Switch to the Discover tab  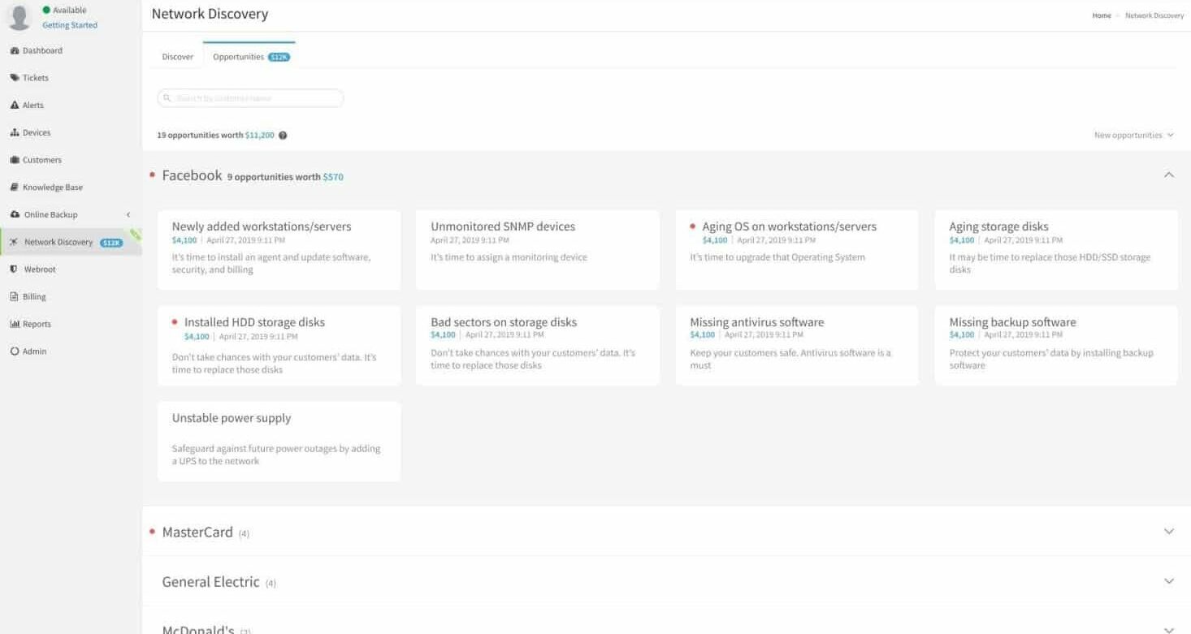177,56
